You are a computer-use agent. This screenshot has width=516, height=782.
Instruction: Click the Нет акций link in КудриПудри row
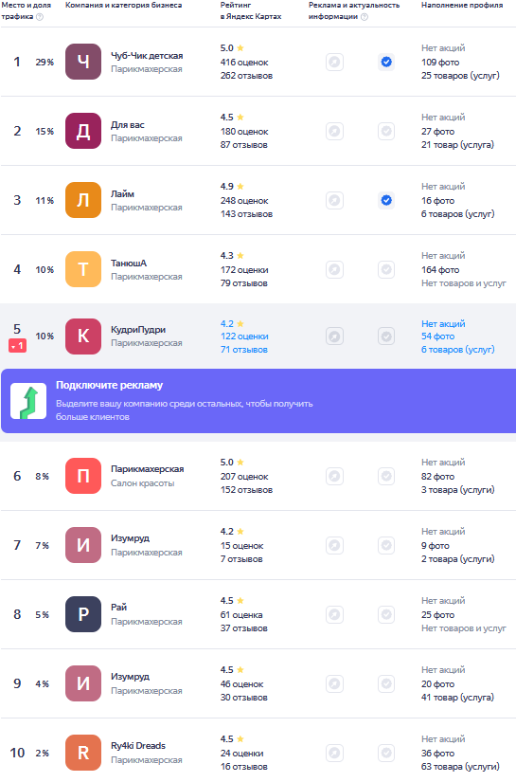pos(443,323)
